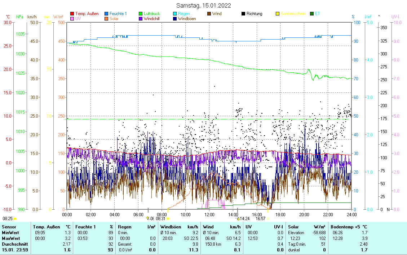Screen dimensions: 407x255
Task: Click the cyan Regen legend square
Action: point(175,14)
